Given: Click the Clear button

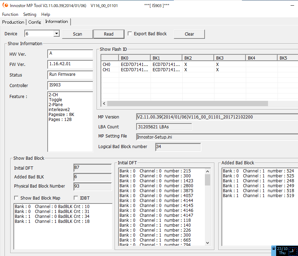Looking at the screenshot, I should (189, 34).
